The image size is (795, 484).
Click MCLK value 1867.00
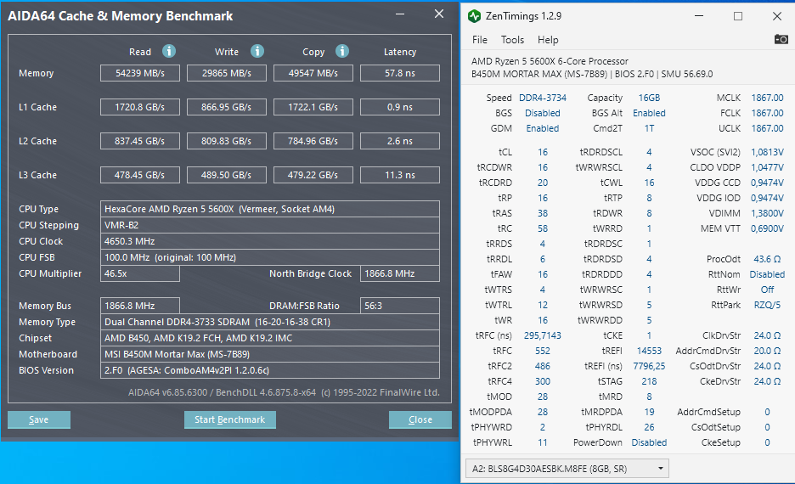coord(767,98)
